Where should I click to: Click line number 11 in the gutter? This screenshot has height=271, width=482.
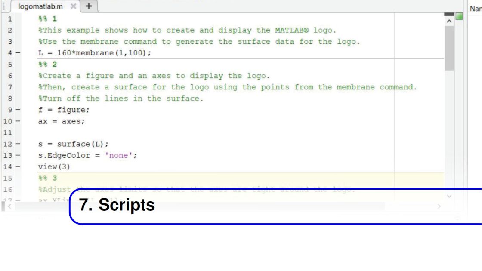tap(8, 133)
